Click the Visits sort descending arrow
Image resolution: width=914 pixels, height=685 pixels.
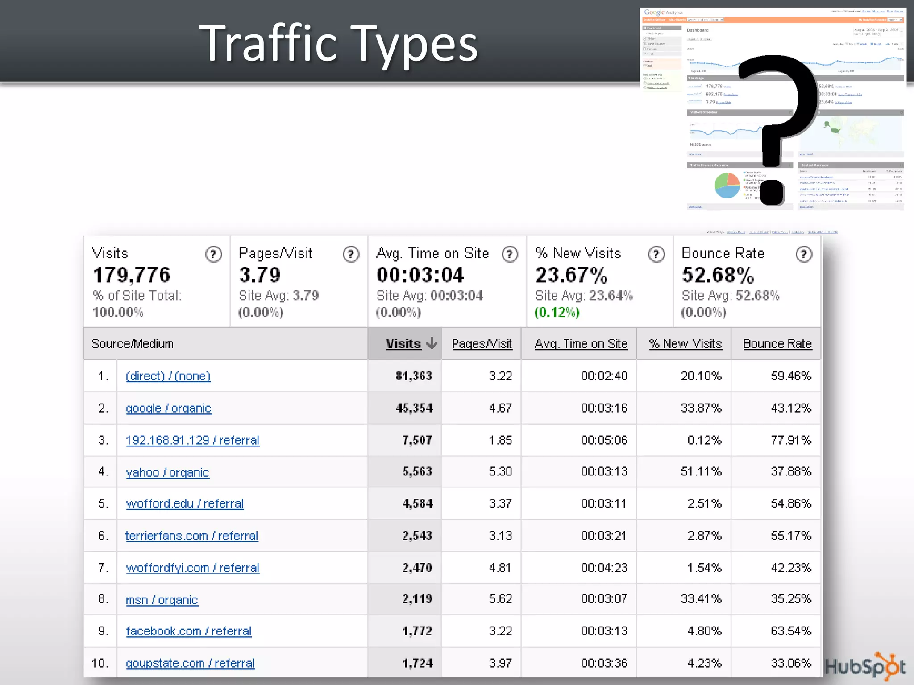tap(432, 343)
